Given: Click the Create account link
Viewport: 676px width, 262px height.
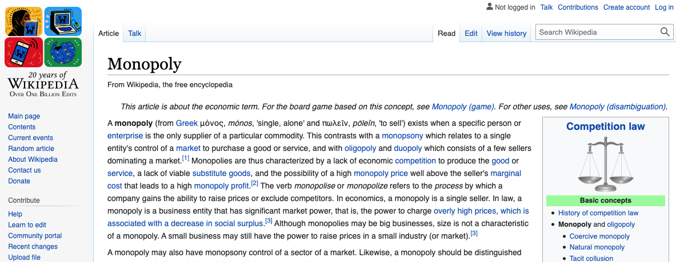Looking at the screenshot, I should click(626, 7).
